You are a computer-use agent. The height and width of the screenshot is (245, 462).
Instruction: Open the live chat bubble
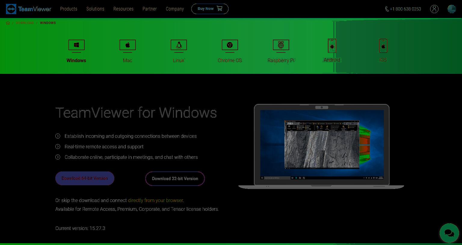pos(449,233)
